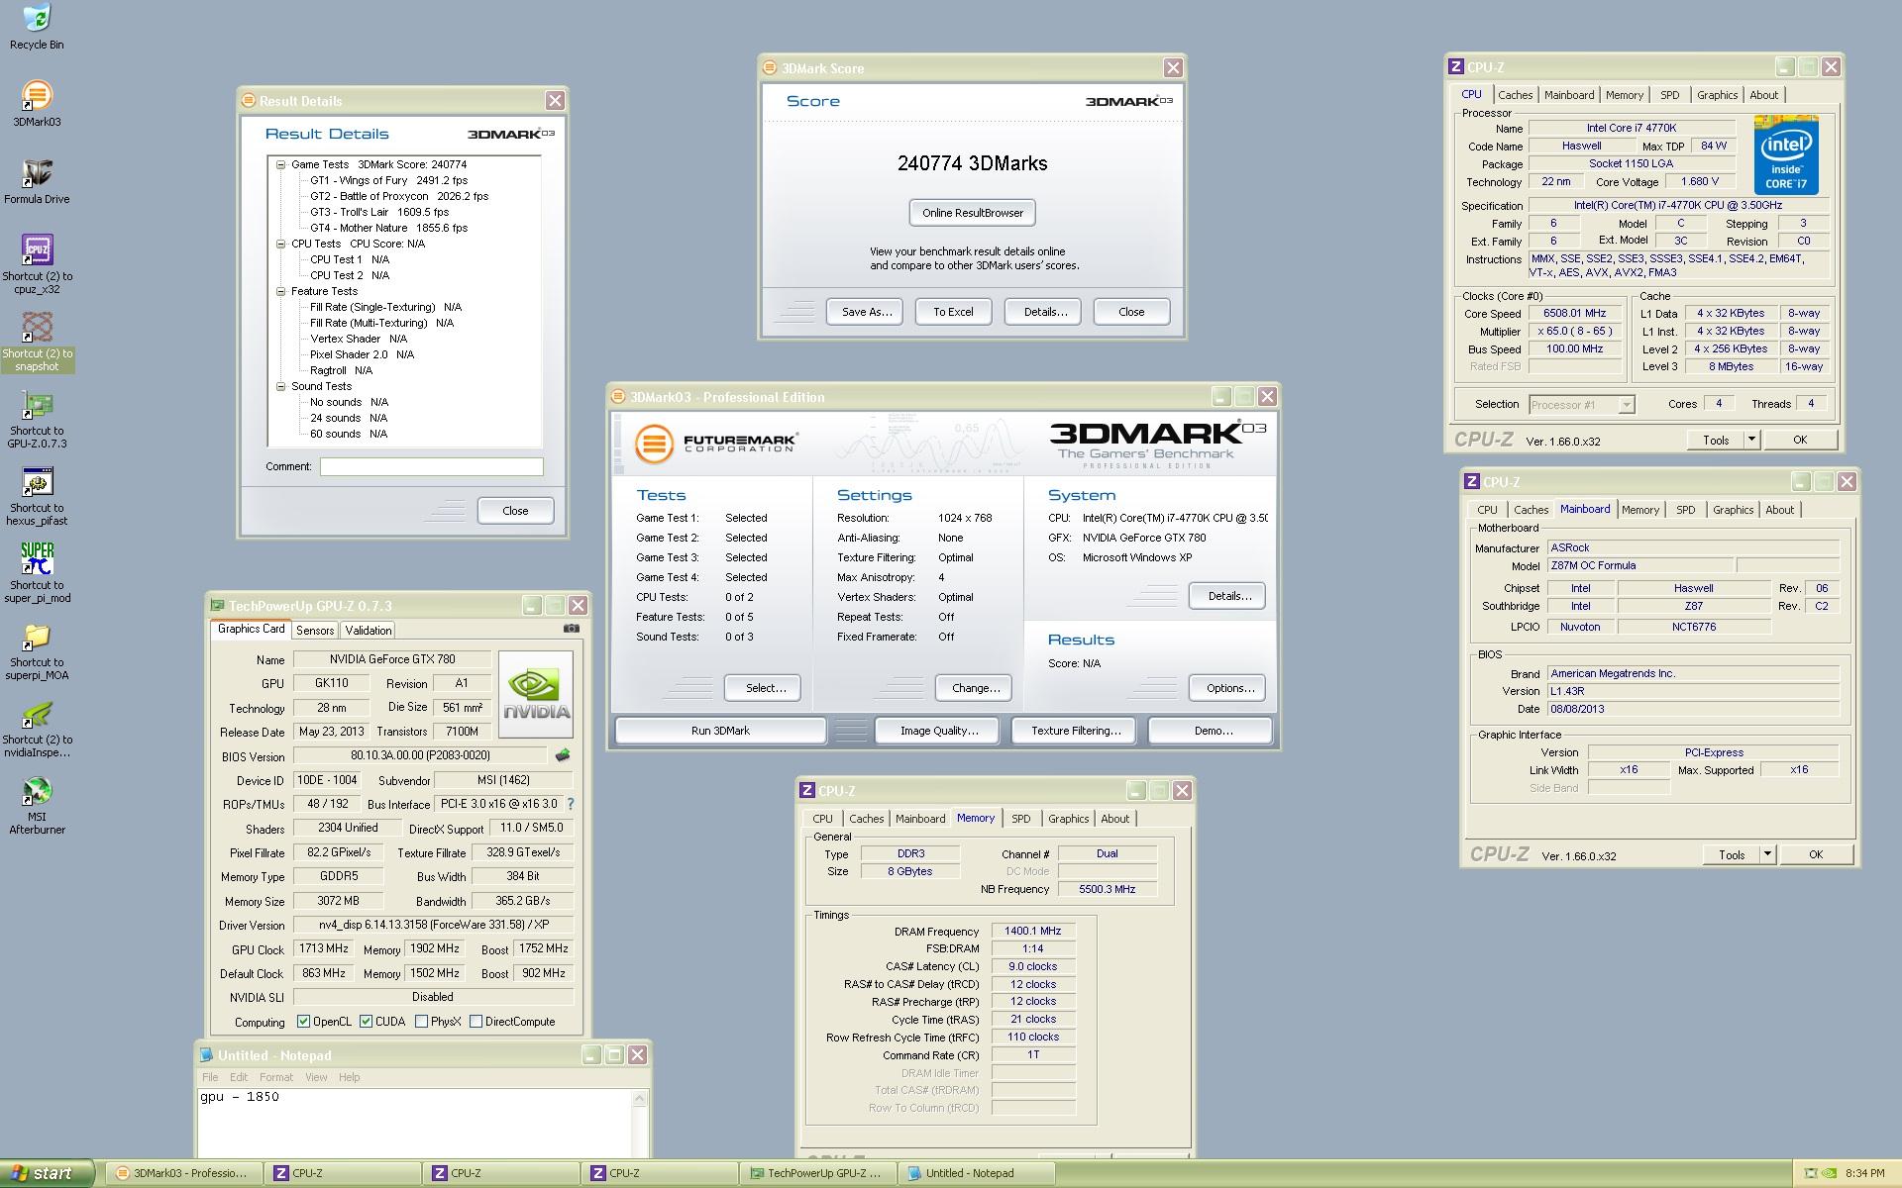This screenshot has width=1902, height=1188.
Task: Switch to the Caches tab in CPU-Z CPU window
Action: click(1515, 95)
